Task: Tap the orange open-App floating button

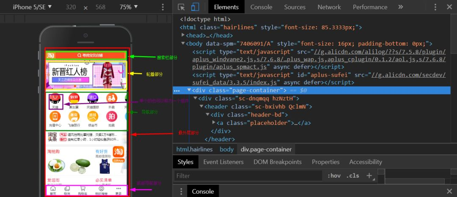Action: point(118,154)
